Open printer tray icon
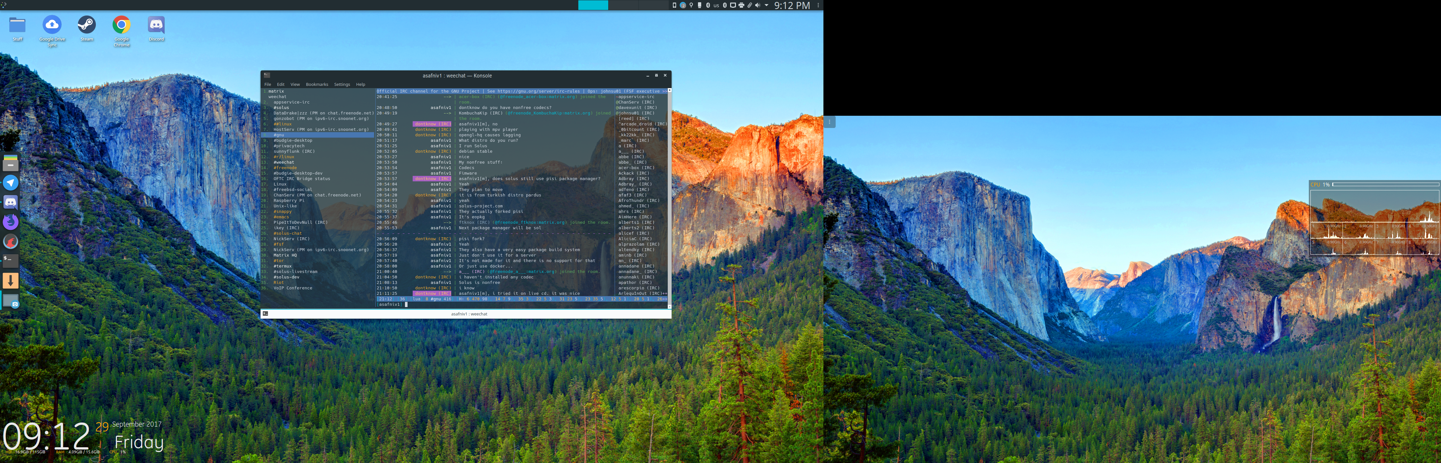1441x463 pixels. [x=741, y=5]
